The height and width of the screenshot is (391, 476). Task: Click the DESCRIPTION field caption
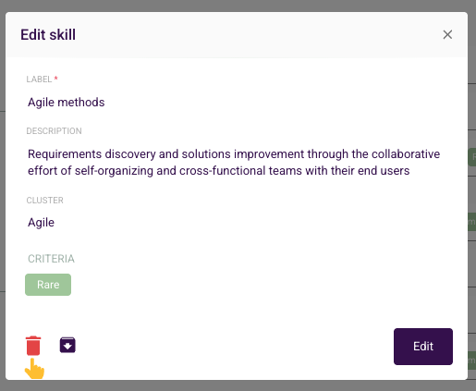[x=54, y=131]
